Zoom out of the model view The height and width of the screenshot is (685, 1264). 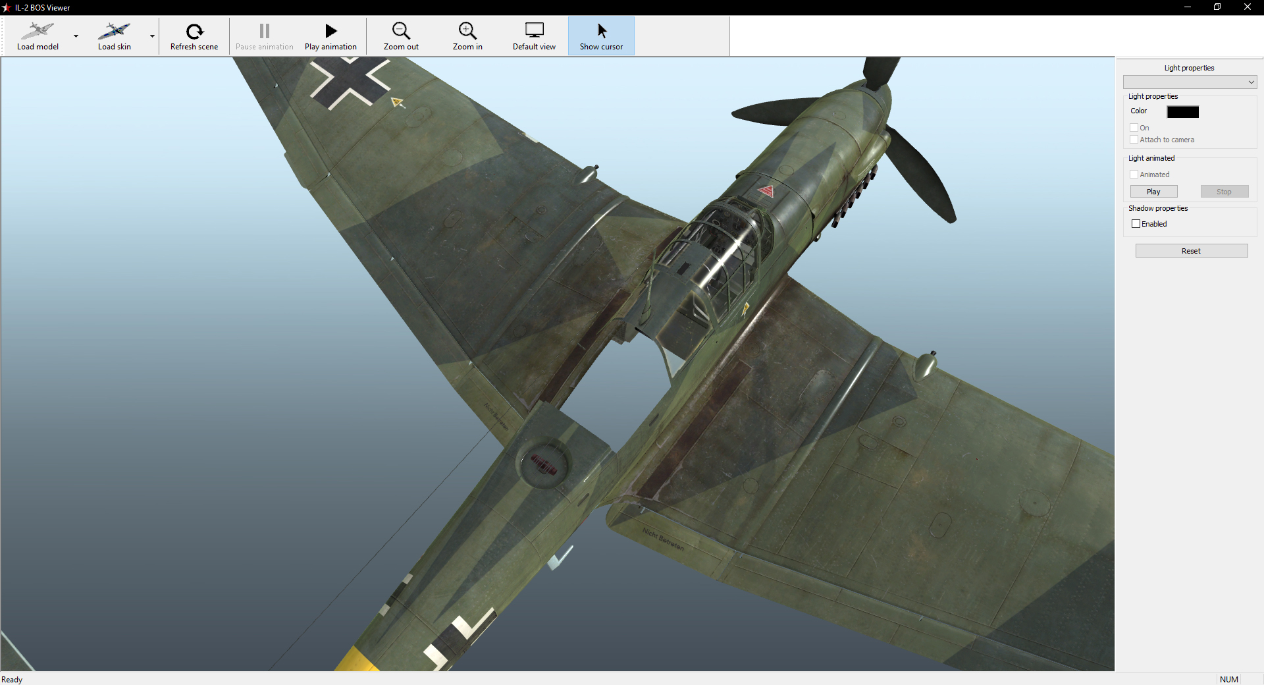pyautogui.click(x=401, y=36)
